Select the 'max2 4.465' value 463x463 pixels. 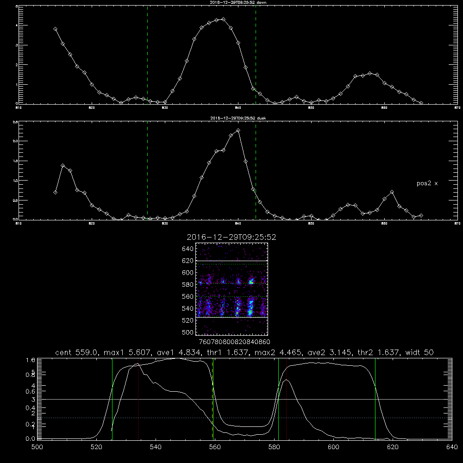tap(279, 352)
